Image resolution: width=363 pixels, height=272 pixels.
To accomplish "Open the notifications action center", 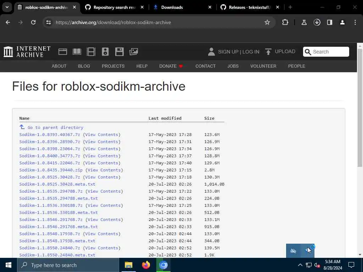I will point(351,265).
